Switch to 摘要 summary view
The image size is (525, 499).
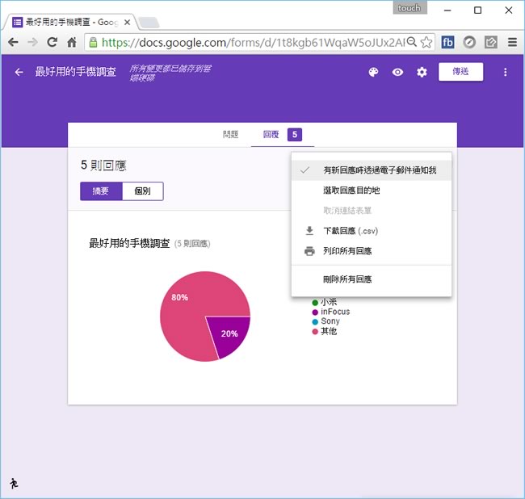click(101, 191)
